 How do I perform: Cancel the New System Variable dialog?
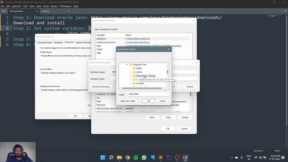click(x=190, y=87)
